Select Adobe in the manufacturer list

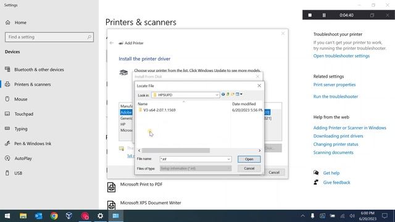[x=126, y=112]
